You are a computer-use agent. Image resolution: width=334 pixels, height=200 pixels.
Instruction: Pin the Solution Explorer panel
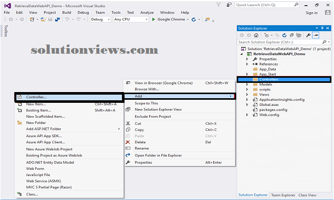[x=322, y=28]
